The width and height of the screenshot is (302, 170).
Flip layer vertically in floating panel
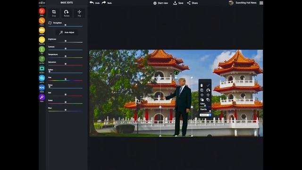pyautogui.click(x=208, y=95)
